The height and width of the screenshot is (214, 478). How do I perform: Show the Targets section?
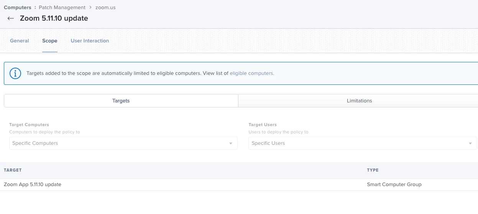(x=121, y=101)
